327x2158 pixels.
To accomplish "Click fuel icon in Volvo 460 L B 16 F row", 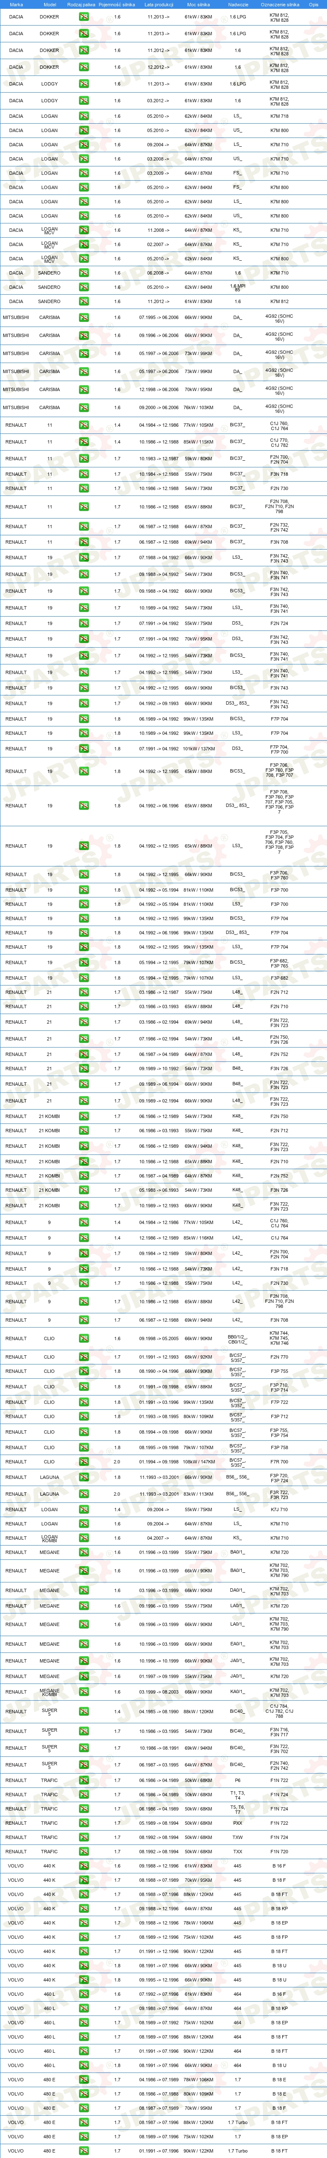I will click(84, 1995).
